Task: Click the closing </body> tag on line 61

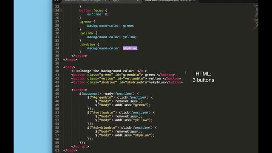Action: (x=70, y=150)
